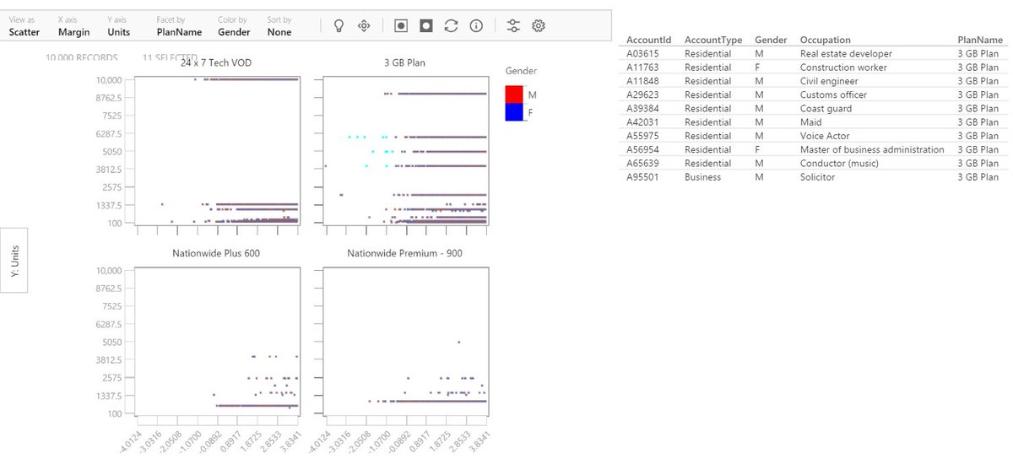Open the info details icon
Image resolution: width=1013 pixels, height=475 pixels.
click(x=476, y=25)
